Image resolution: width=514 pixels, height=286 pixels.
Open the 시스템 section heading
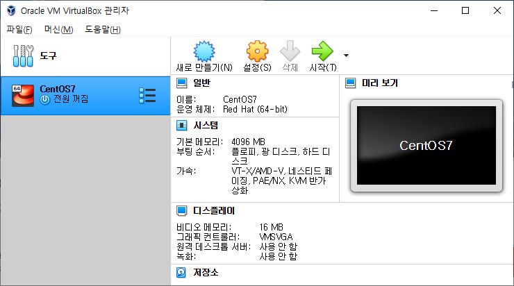206,126
